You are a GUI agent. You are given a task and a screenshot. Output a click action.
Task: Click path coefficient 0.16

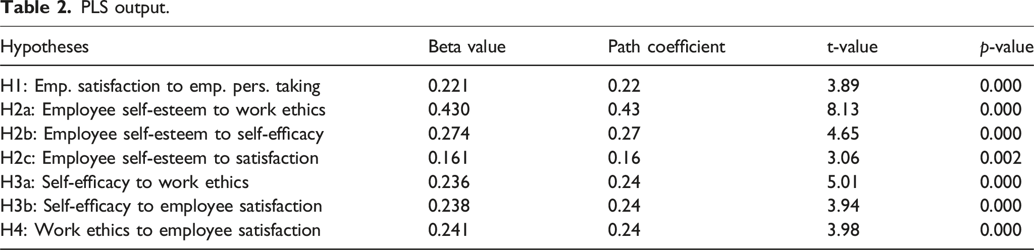tap(624, 159)
